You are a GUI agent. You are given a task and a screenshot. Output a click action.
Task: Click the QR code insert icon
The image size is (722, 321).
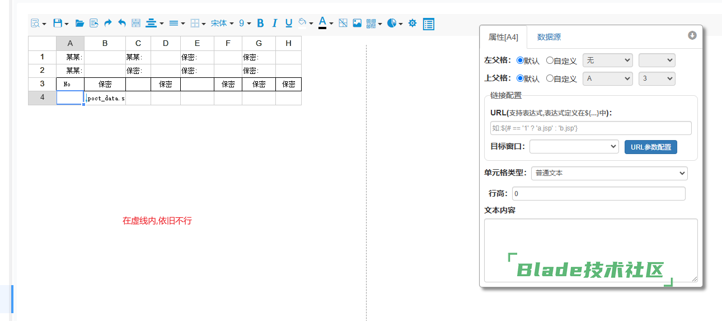pos(371,24)
